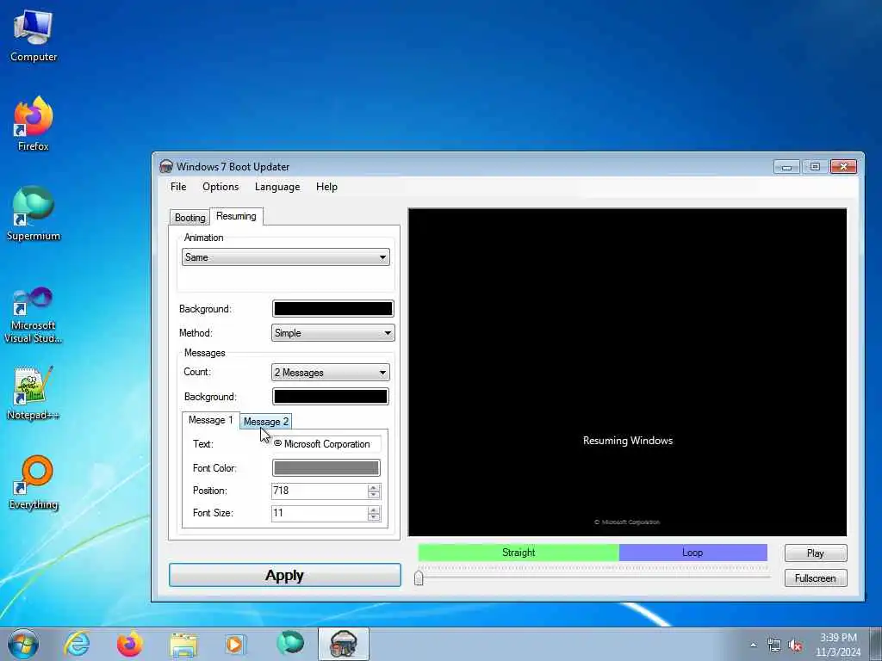Open Computer desktop icon
This screenshot has height=661, width=882.
34,36
